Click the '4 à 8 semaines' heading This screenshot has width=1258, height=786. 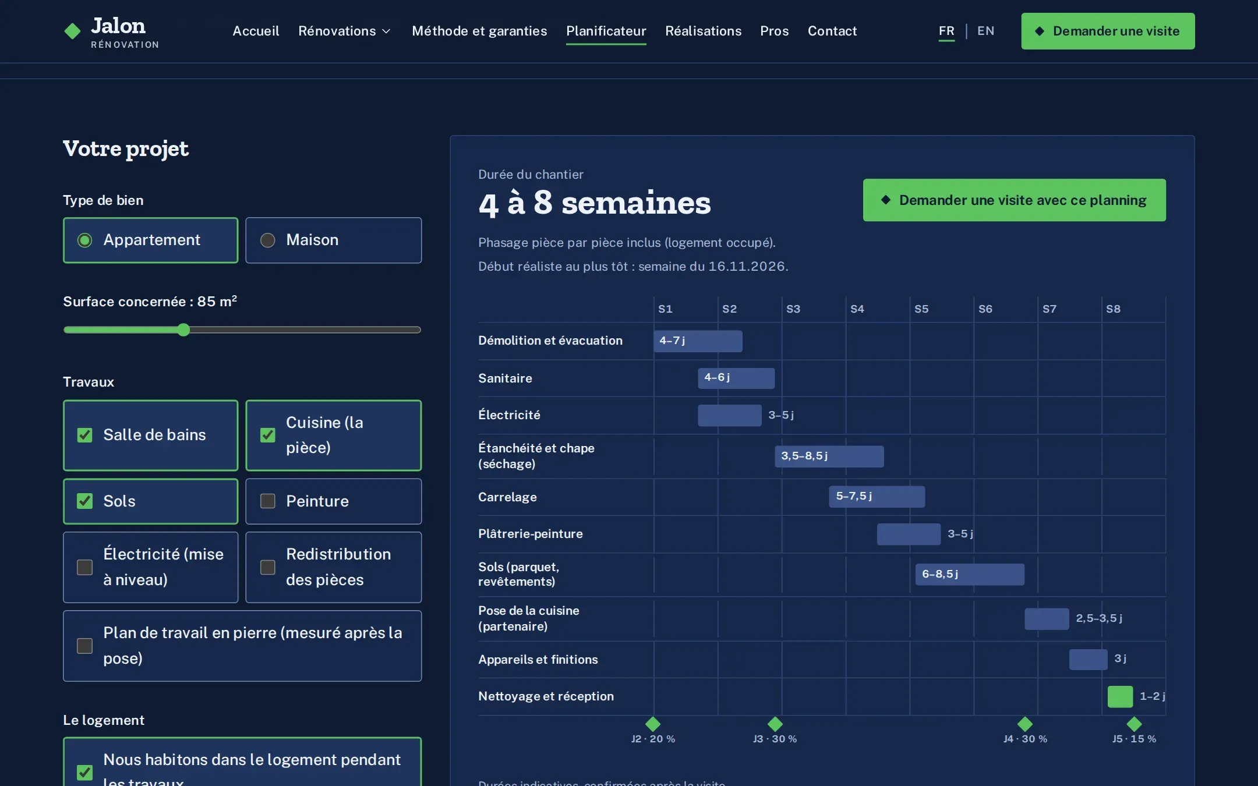595,203
